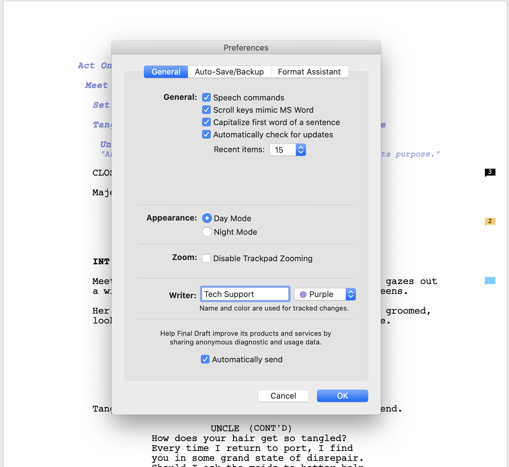This screenshot has width=509, height=467.
Task: Open the black script note marker labeled 3
Action: coord(490,172)
